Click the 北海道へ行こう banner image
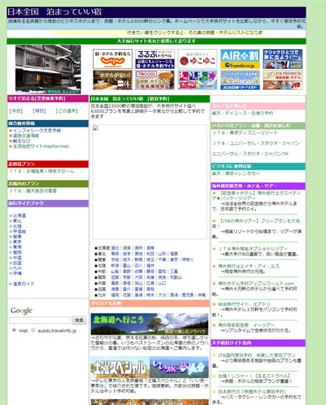Screen dimensions: 326x405 coord(149,324)
